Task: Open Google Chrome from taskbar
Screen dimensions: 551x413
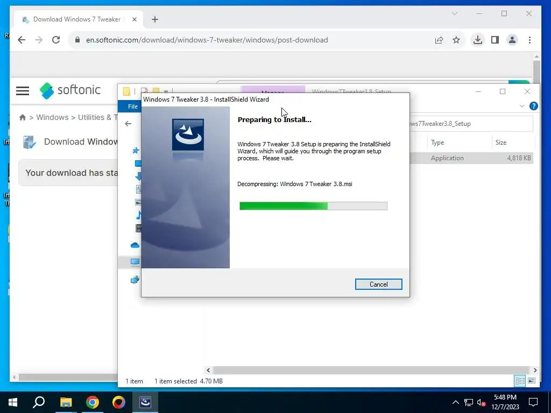Action: point(93,402)
